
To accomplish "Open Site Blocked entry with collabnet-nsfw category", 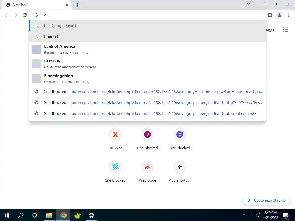I will click(147, 92).
